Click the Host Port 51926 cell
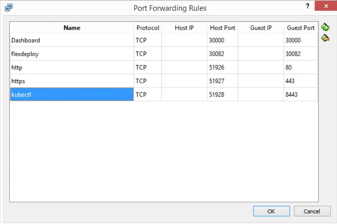 (223, 68)
